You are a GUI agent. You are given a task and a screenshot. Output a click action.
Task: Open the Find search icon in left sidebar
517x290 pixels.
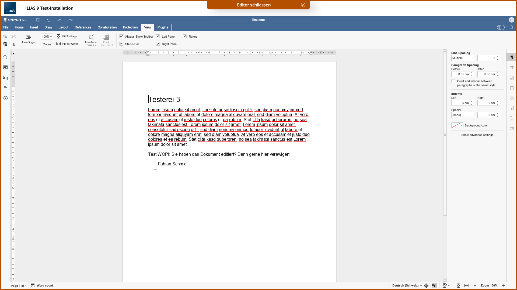[x=5, y=57]
